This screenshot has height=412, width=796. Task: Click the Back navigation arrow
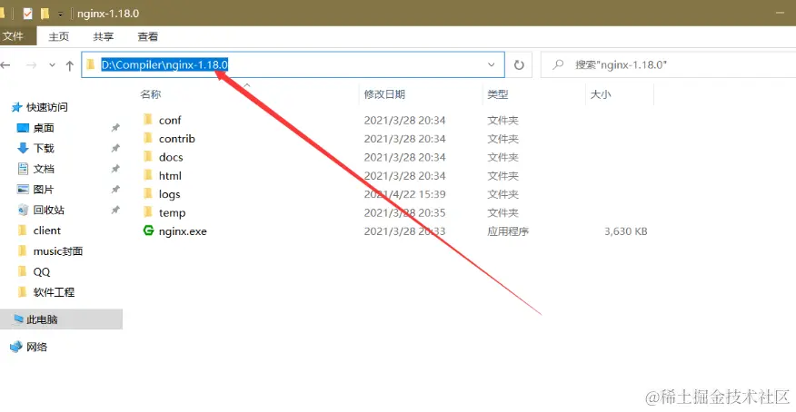point(5,64)
